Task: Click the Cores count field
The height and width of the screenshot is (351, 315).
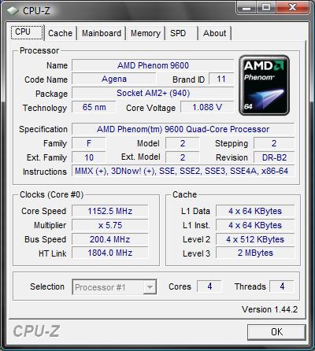Action: pyautogui.click(x=209, y=286)
